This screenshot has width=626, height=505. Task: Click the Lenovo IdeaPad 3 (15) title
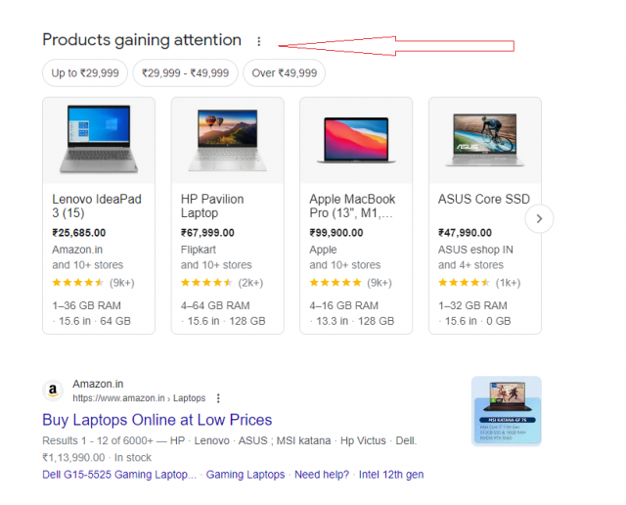click(x=97, y=206)
